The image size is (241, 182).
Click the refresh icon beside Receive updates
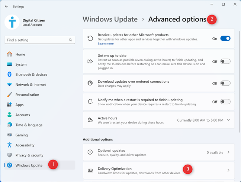[90, 39]
